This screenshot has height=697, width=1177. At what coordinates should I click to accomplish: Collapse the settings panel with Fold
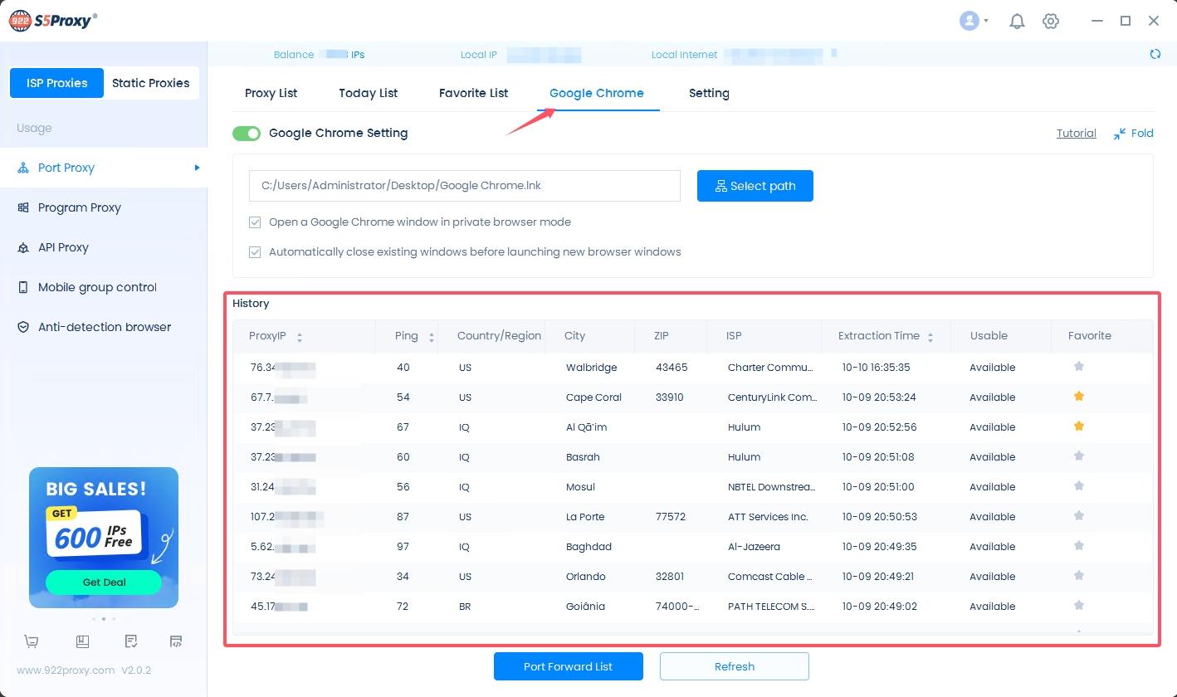[1133, 134]
